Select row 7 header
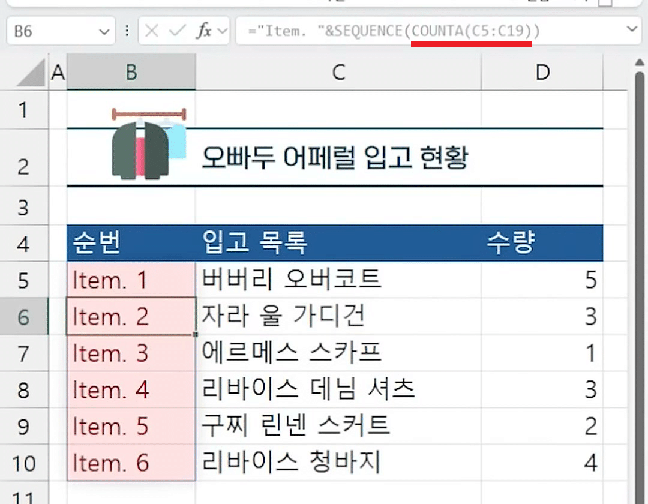648x504 pixels. tap(24, 353)
